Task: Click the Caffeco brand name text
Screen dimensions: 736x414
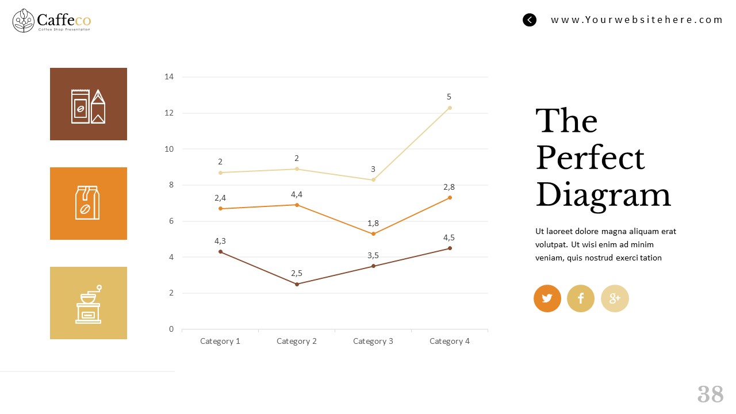Action: 64,20
